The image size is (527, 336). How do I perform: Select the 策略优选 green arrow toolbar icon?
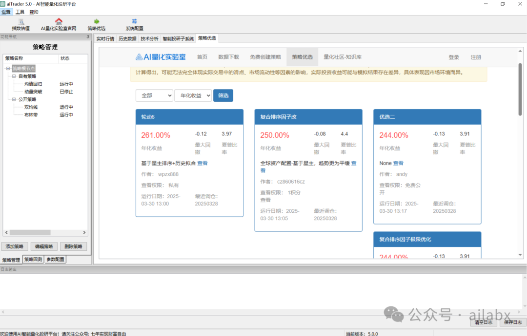[96, 21]
